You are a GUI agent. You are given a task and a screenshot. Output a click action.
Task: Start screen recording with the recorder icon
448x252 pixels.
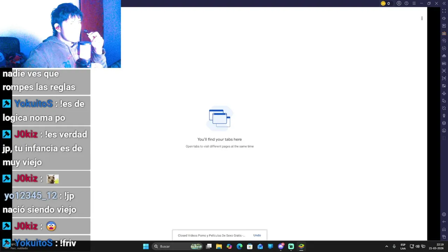tap(444, 78)
